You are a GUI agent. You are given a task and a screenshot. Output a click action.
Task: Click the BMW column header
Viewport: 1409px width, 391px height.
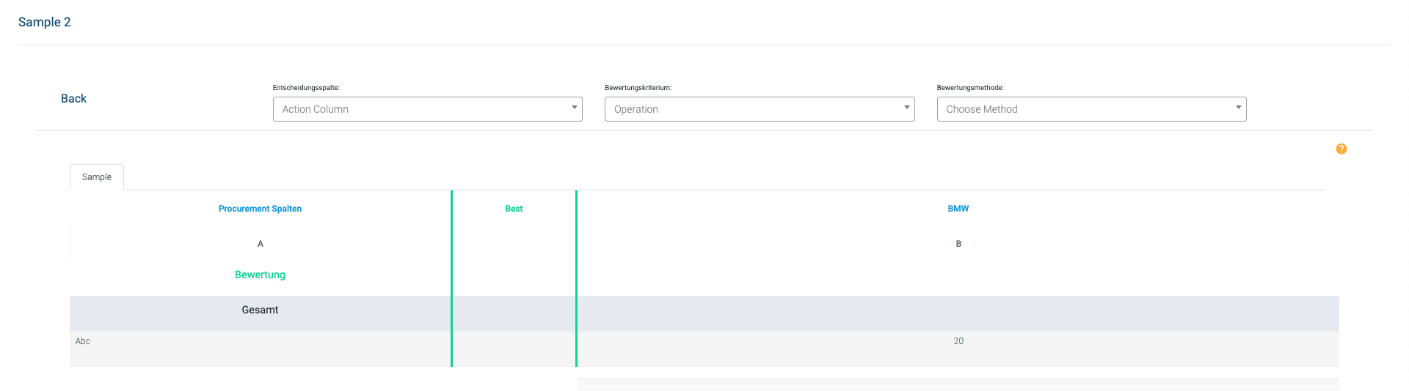point(958,209)
